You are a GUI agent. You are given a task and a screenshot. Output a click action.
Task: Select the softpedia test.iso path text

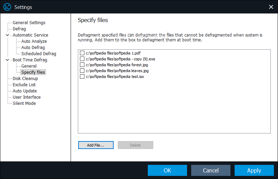(x=115, y=77)
